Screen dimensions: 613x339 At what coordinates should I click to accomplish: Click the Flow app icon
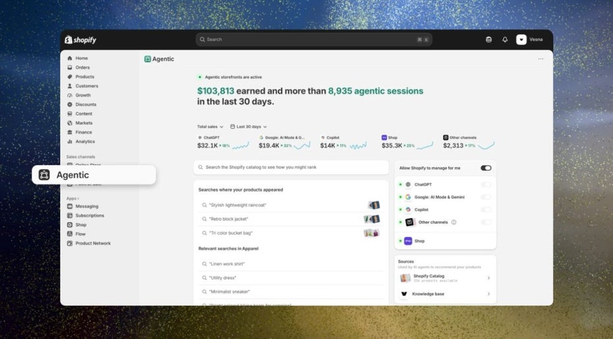coord(70,234)
